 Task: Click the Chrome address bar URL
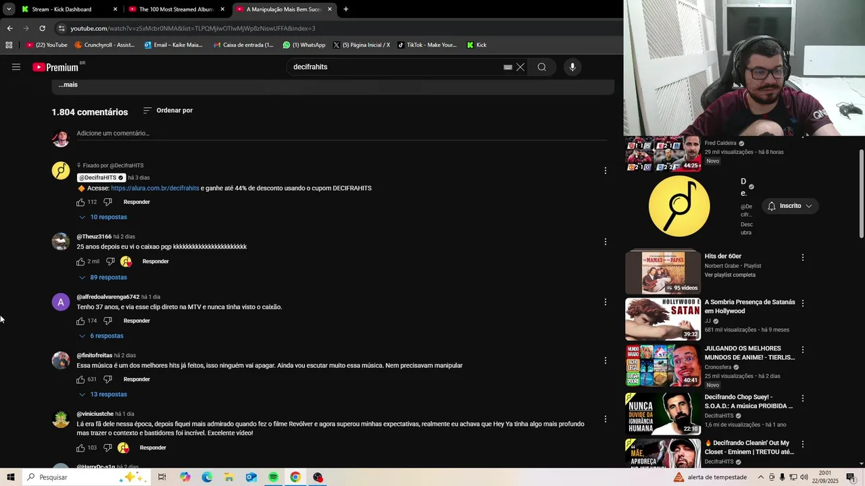click(193, 28)
